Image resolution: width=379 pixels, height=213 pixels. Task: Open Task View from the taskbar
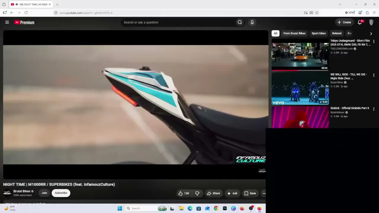point(172,208)
